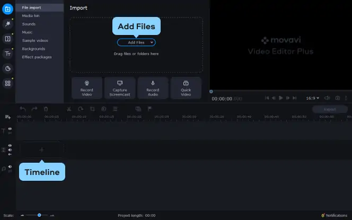Screen dimensions: 352x220
Task: Lock the title track
Action: tap(10, 133)
